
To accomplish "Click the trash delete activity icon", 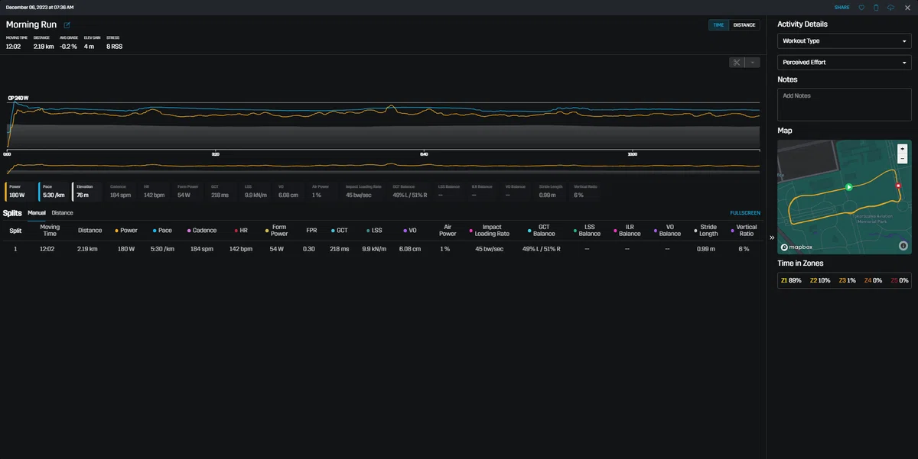I will click(876, 8).
